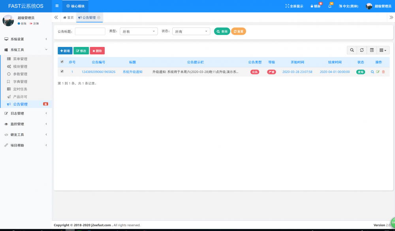Click the green 查询 search button
The height and width of the screenshot is (231, 395).
pos(222,31)
